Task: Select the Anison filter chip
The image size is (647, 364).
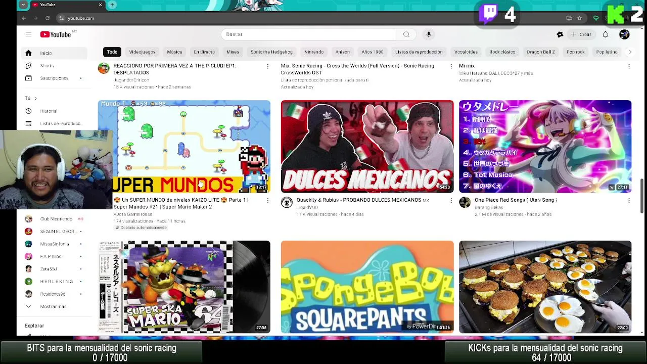Action: (x=342, y=52)
